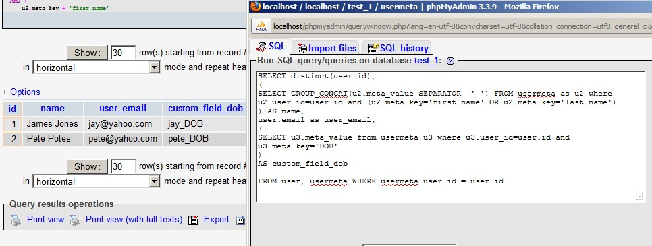652x246 pixels.
Task: Click the 'Query results operations' legend
Action: (x=61, y=204)
